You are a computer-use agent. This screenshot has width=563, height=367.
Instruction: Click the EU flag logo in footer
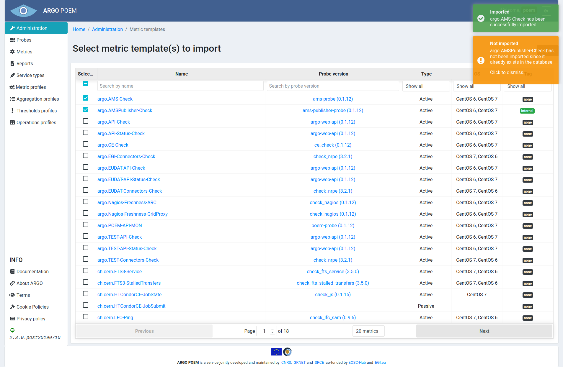coord(276,352)
